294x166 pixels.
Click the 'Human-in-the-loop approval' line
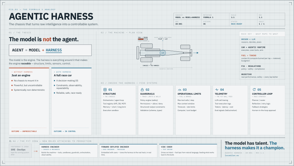(x=264, y=110)
